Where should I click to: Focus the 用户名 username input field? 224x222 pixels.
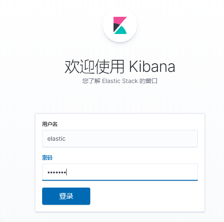(x=120, y=139)
